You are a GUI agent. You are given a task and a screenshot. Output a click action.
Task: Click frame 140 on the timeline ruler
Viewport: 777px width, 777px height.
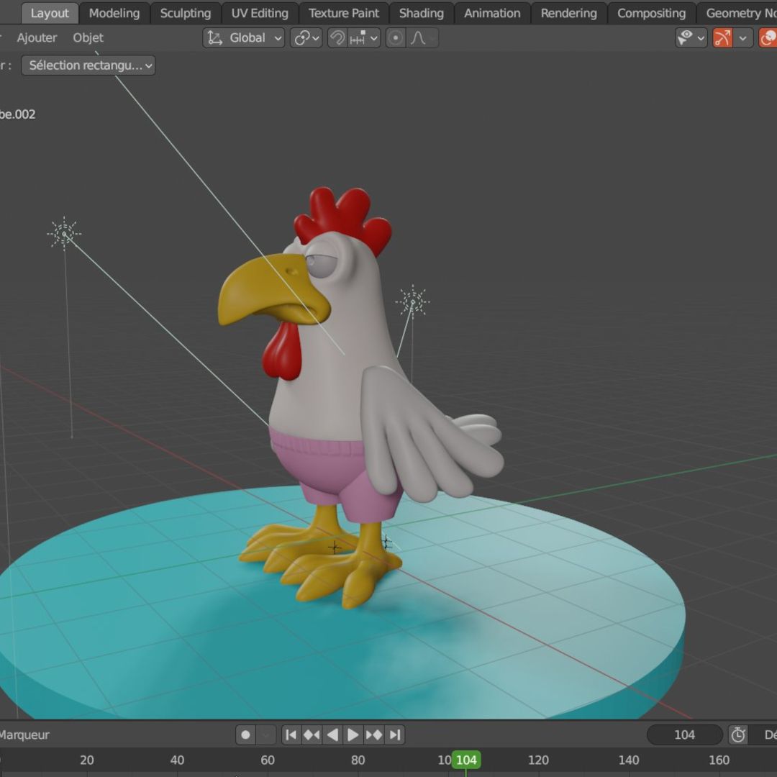(x=628, y=760)
